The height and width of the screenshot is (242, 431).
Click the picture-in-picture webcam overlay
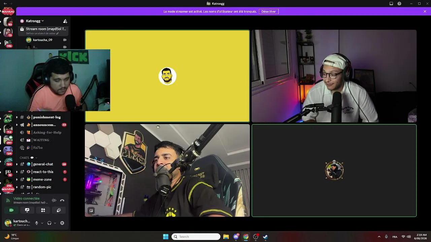point(55,80)
